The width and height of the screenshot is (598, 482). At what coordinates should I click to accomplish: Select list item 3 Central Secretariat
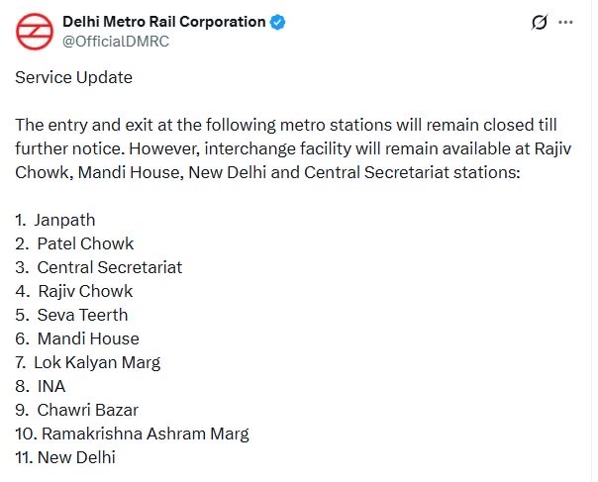(x=99, y=267)
